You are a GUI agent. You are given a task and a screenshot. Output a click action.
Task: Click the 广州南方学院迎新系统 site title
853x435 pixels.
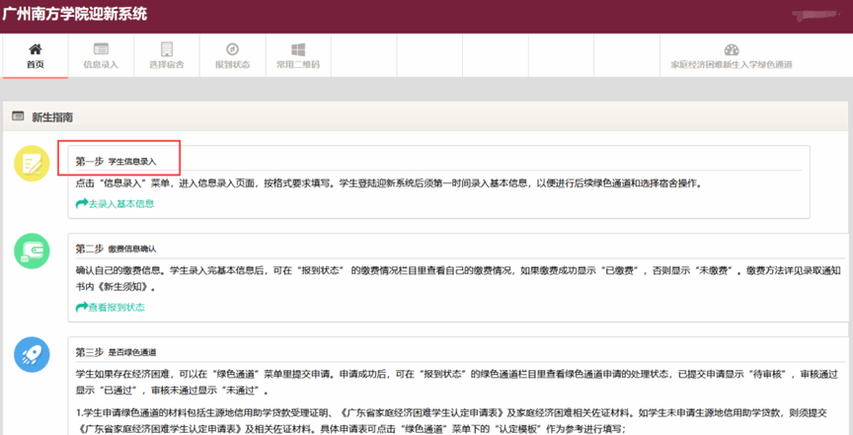click(x=74, y=15)
